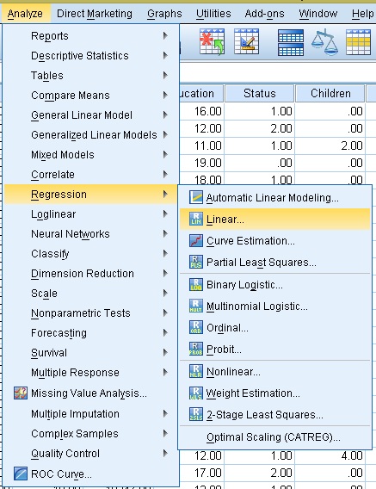
Task: Open Generalized Linear Models submenu
Action: click(91, 134)
